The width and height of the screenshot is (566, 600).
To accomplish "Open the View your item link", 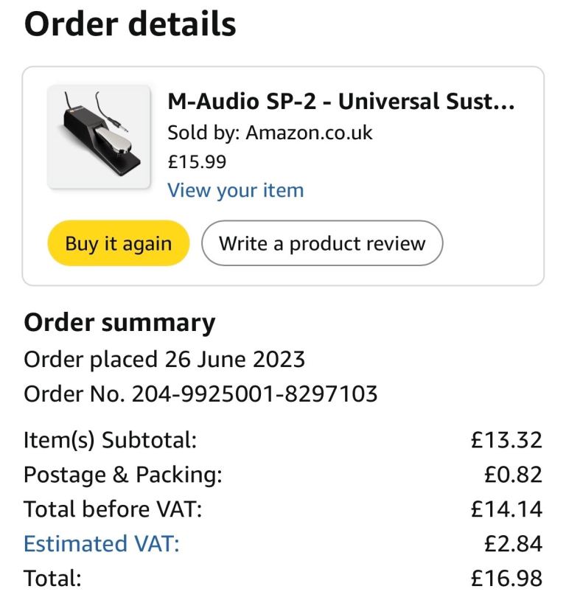I will tap(236, 190).
